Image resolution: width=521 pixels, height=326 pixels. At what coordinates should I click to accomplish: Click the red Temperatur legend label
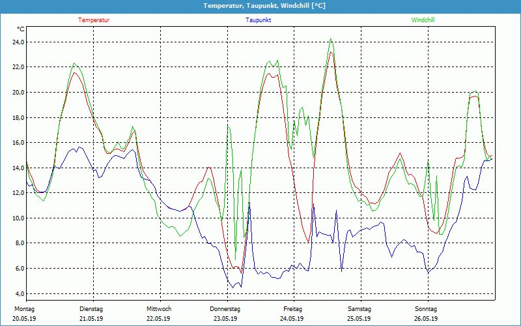point(94,20)
